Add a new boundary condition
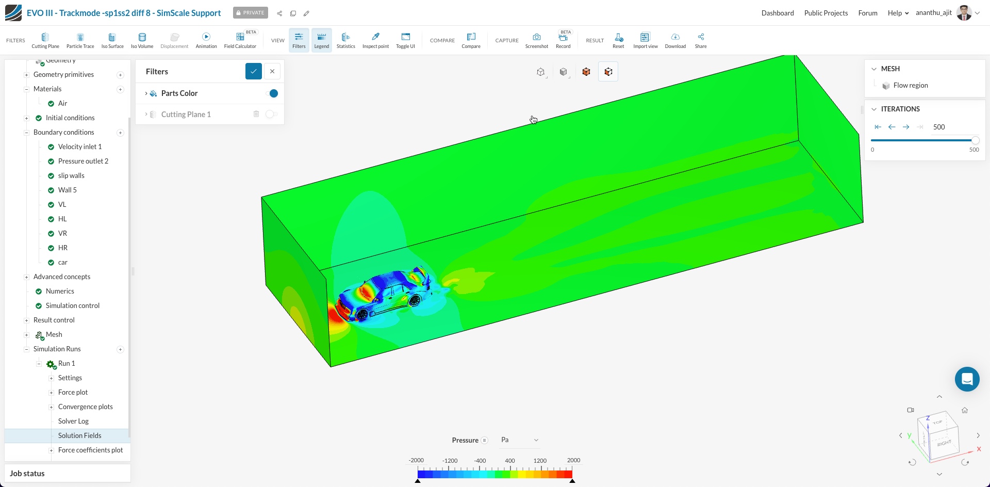This screenshot has height=487, width=990. pos(120,133)
